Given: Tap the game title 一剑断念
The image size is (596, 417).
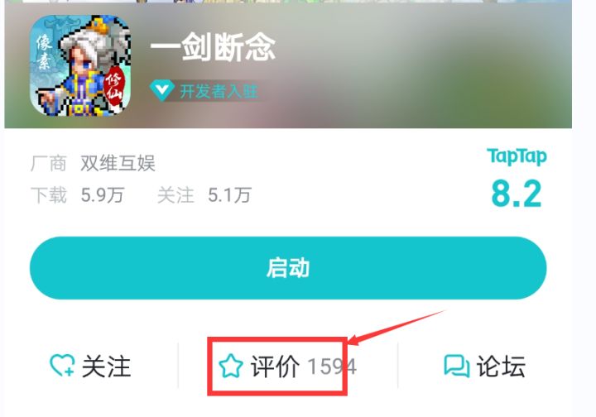Looking at the screenshot, I should [213, 47].
